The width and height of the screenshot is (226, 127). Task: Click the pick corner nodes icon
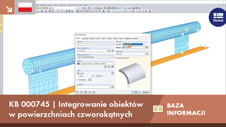click(x=147, y=54)
